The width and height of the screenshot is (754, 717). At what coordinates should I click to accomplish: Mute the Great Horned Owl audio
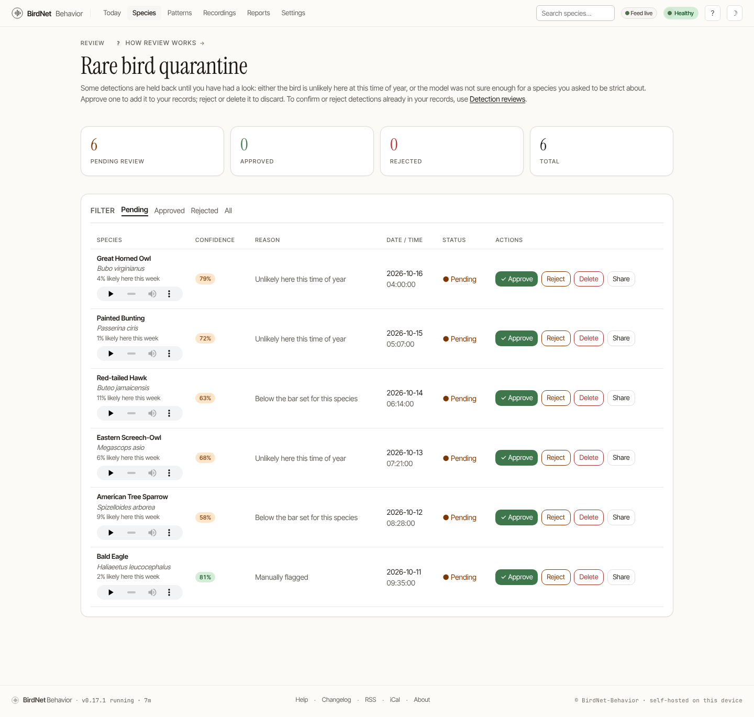pyautogui.click(x=152, y=294)
